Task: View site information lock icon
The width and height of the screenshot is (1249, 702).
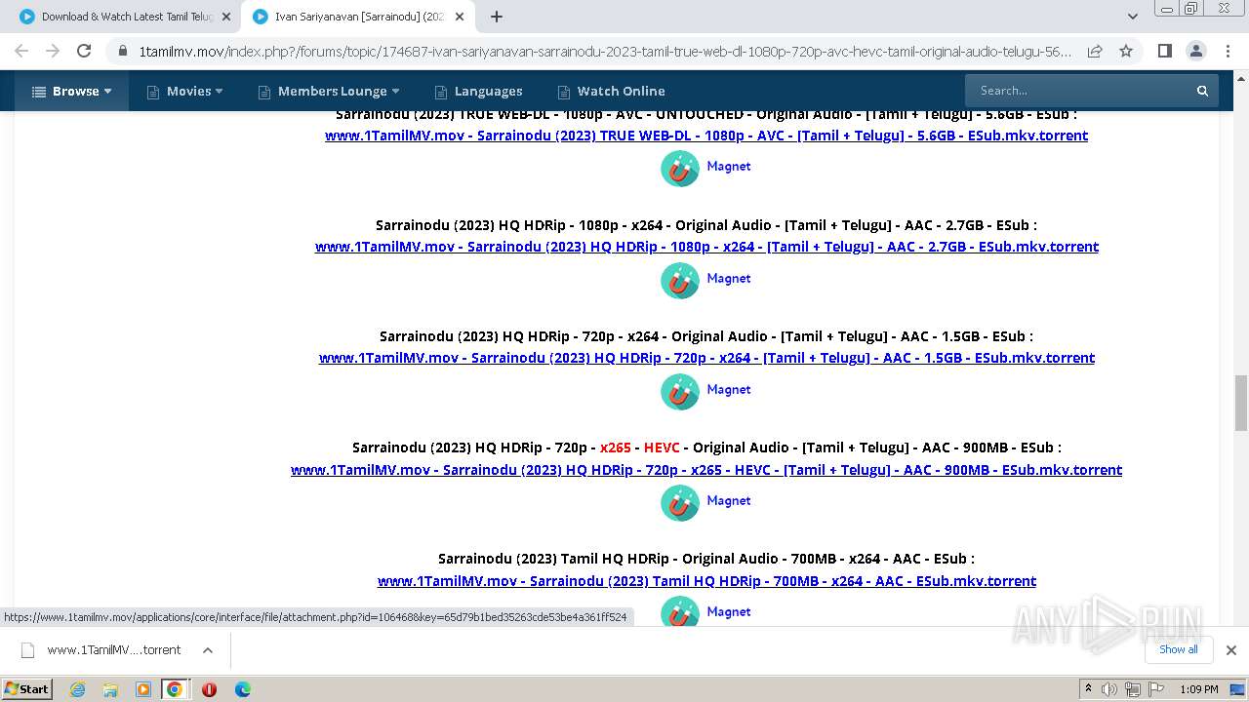Action: pos(122,51)
